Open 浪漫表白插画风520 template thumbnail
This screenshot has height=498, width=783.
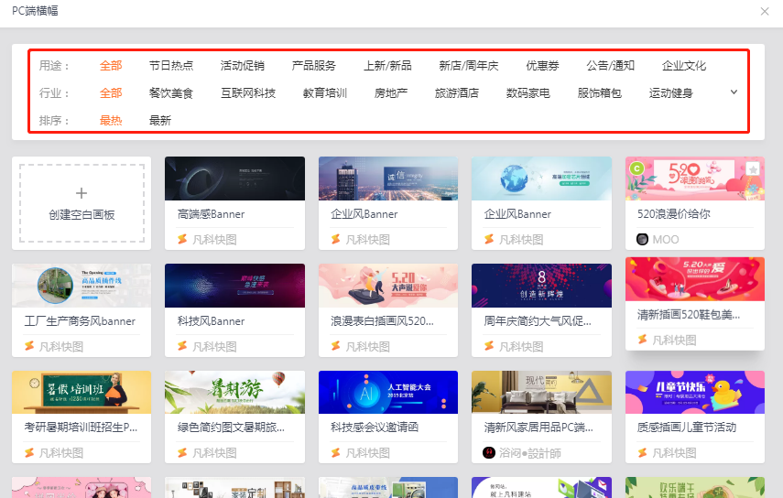coord(388,286)
